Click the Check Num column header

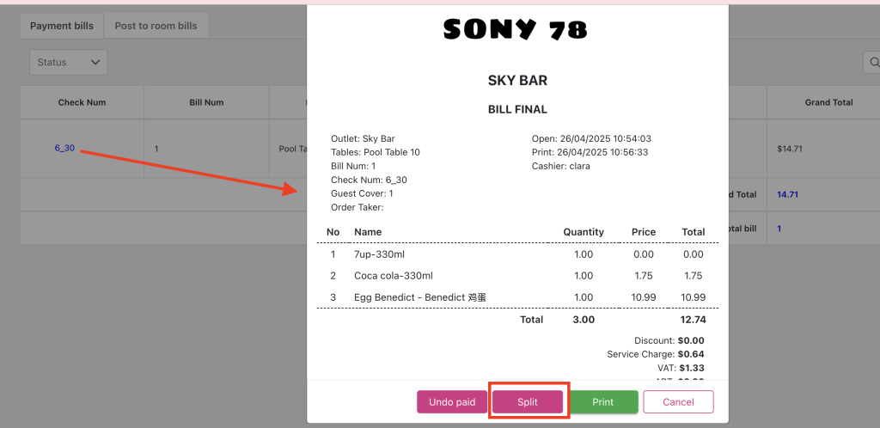coord(82,102)
